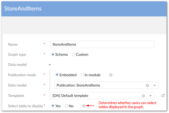Clear the Default template selection
This screenshot has height=113, width=169.
[x=143, y=96]
